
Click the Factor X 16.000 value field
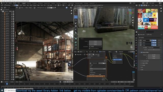(154, 55)
